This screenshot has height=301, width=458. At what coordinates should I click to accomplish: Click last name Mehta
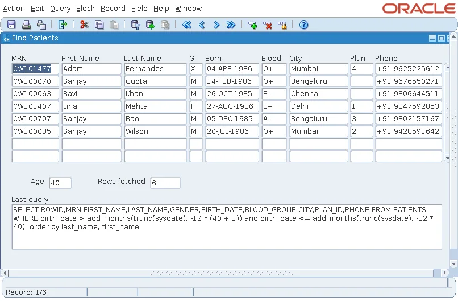155,106
